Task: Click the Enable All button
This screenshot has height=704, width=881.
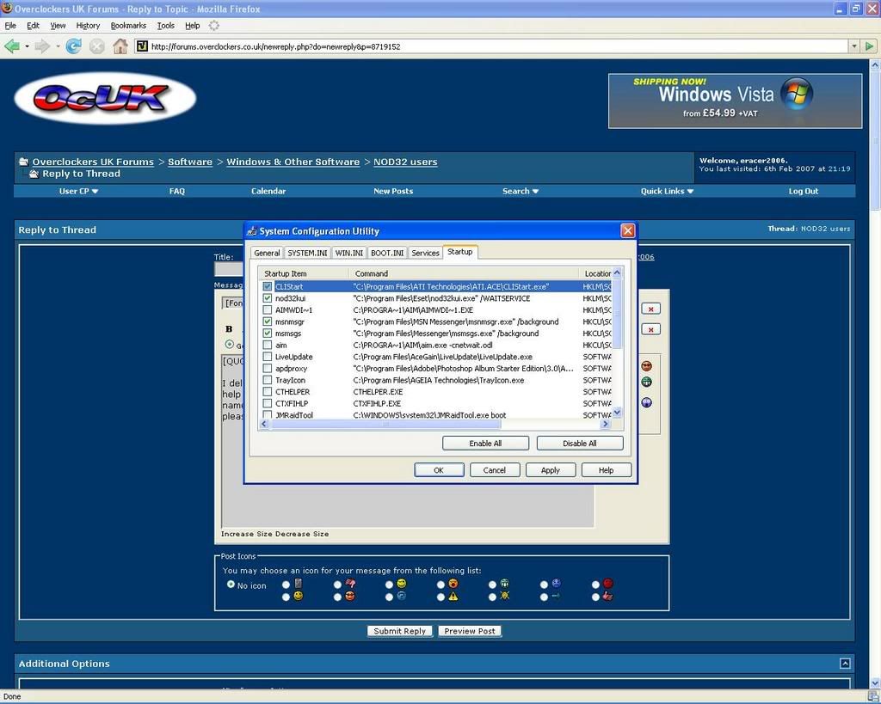Action: click(x=485, y=443)
